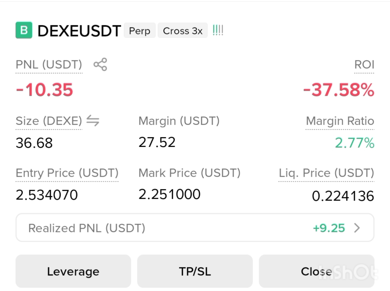The height and width of the screenshot is (291, 390).
Task: Share PNL using the share icon
Action: [100, 64]
